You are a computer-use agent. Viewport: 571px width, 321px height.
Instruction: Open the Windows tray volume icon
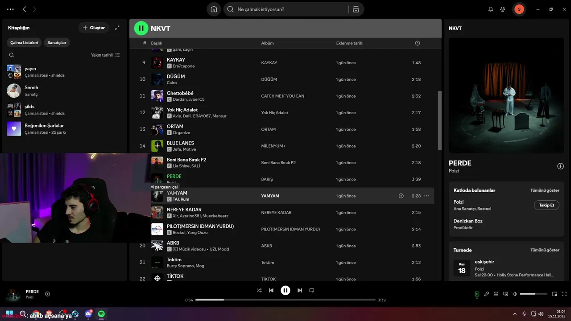541,314
